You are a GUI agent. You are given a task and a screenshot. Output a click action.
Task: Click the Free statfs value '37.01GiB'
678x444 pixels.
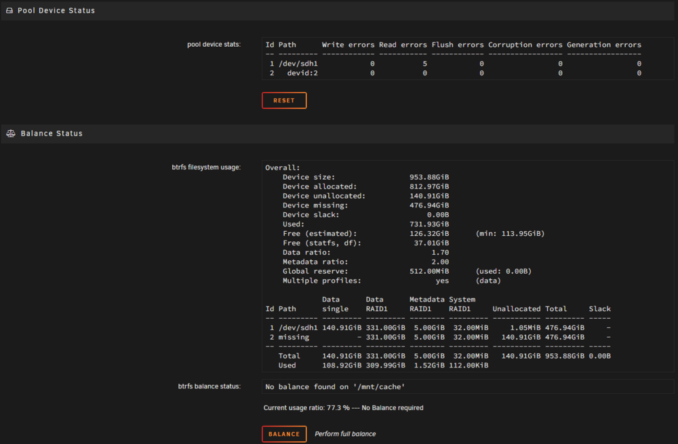tap(431, 243)
